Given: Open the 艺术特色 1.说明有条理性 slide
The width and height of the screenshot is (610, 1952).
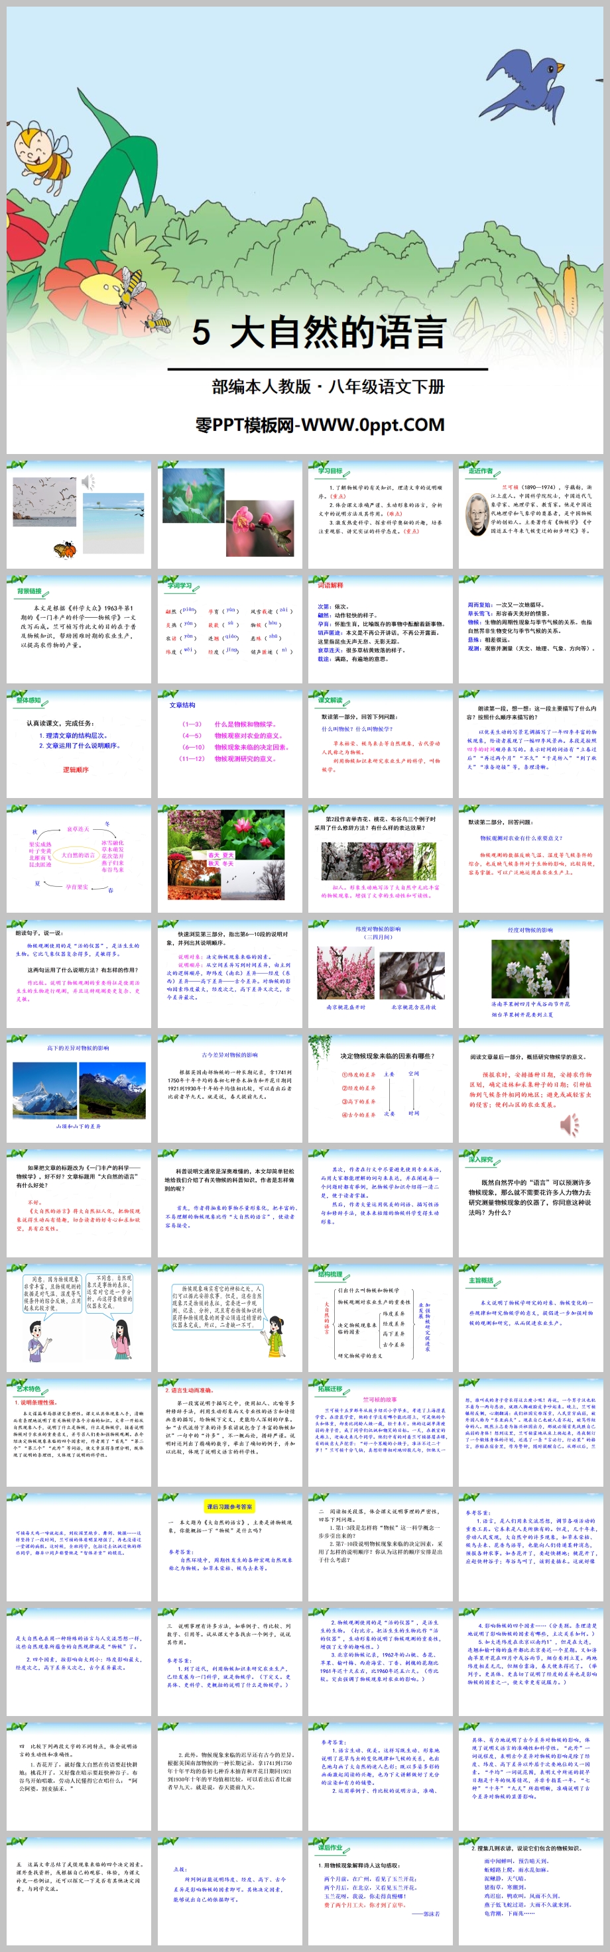Looking at the screenshot, I should tap(80, 1432).
